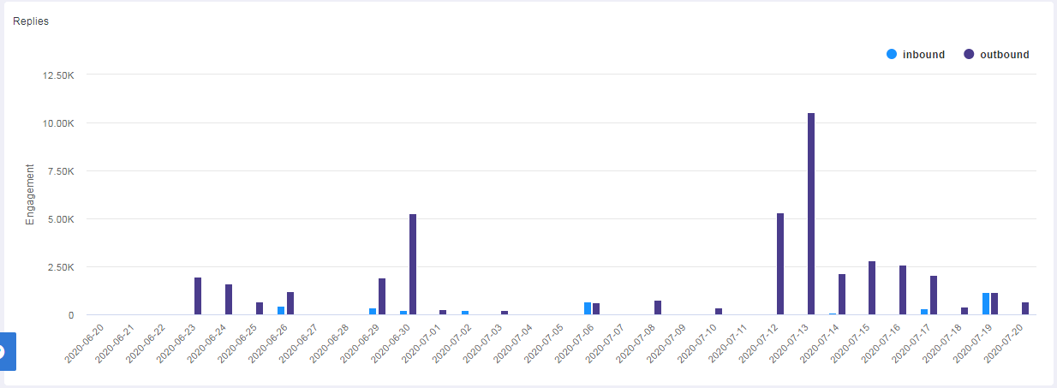Click the outbound bar for 2020-07-15

pos(872,288)
